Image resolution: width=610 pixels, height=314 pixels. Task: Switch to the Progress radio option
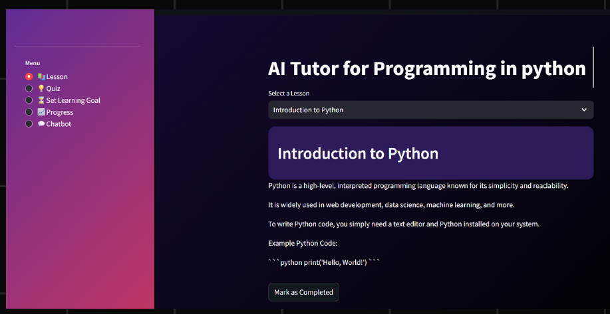29,112
